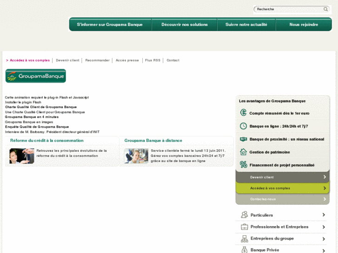Click Service clientèle fermé le lundi text

(188, 156)
